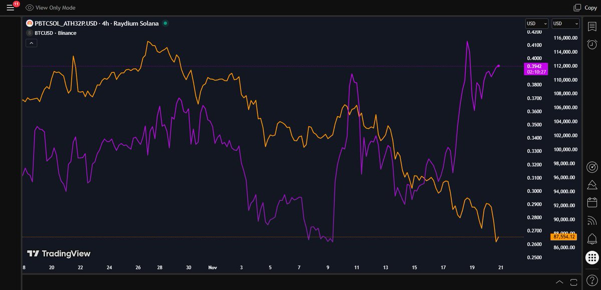
Task: Open the left USD currency dropdown
Action: point(537,23)
